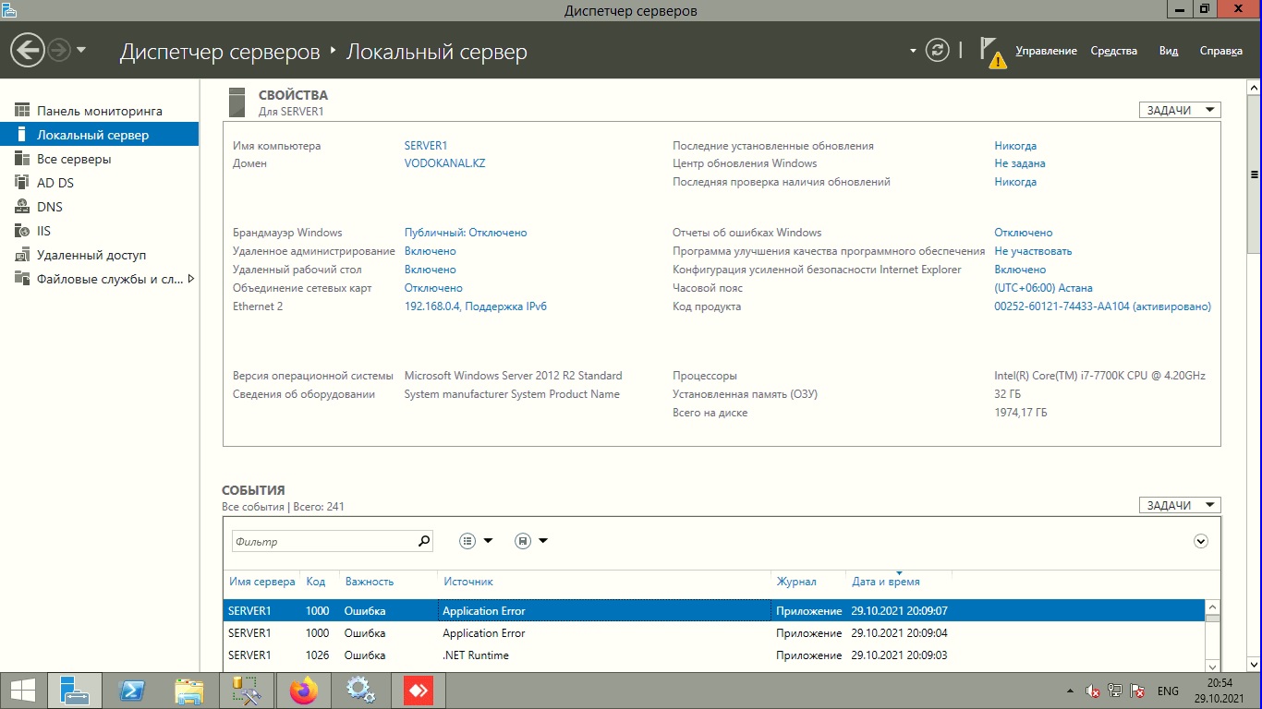Click Удаленный рабочий стол Включено link

pos(431,270)
